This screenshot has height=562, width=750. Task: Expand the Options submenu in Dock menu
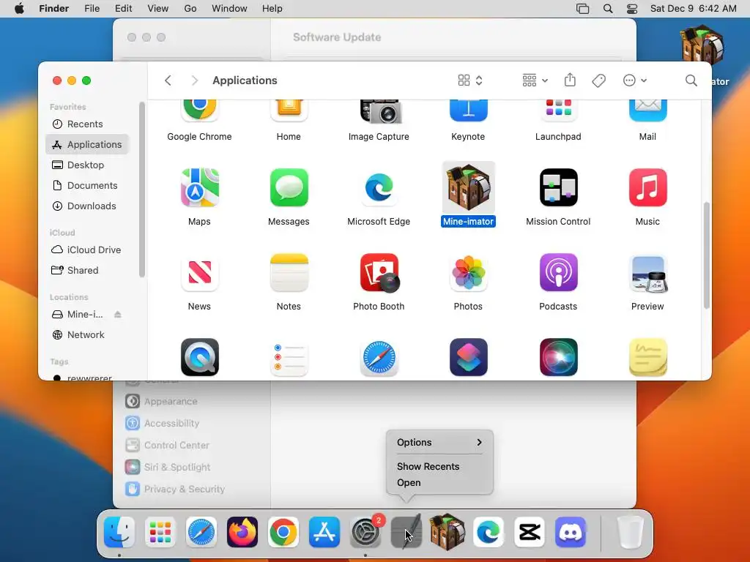439,443
